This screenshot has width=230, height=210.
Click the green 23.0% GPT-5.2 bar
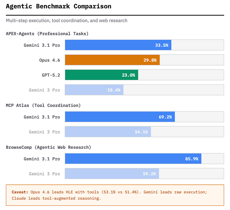(x=101, y=75)
